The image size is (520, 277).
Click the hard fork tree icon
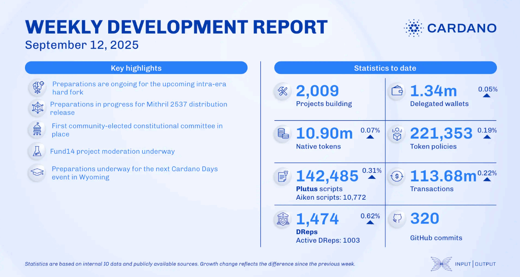(x=37, y=88)
